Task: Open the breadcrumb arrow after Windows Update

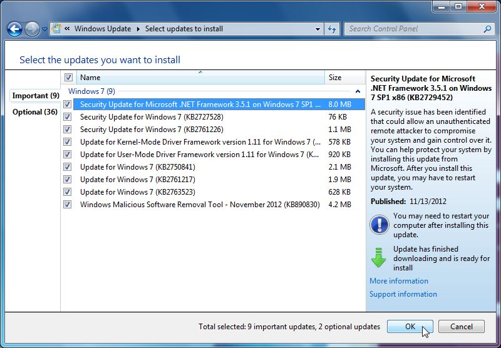Action: [x=138, y=29]
